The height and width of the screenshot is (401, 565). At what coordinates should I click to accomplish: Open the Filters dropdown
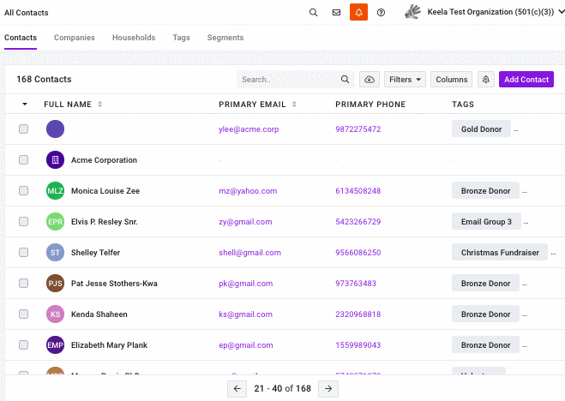click(405, 80)
